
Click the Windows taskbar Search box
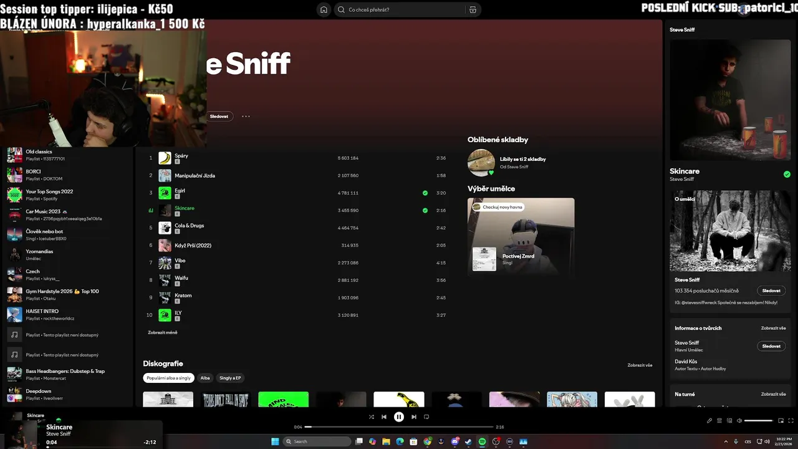tap(317, 442)
